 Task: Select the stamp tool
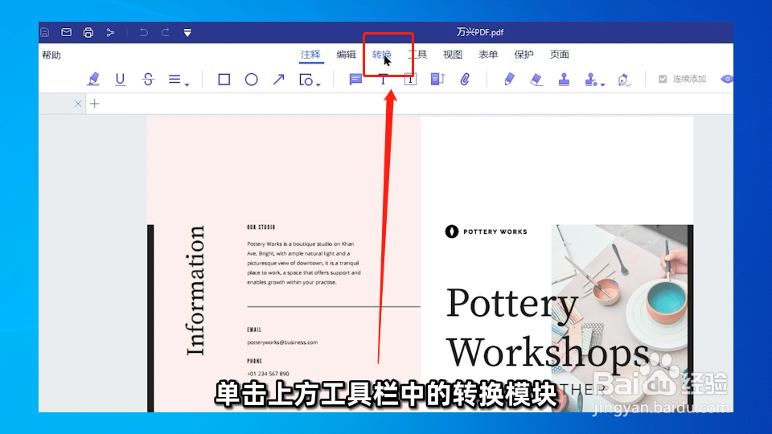(x=564, y=80)
